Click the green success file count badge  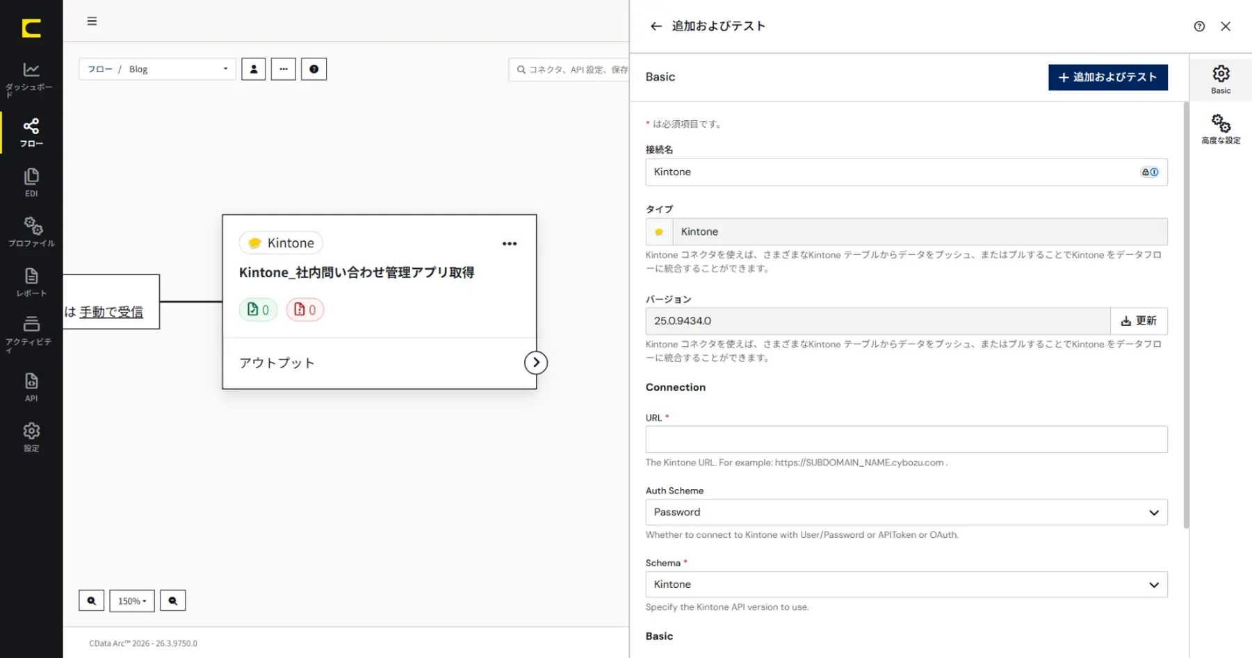tap(259, 310)
